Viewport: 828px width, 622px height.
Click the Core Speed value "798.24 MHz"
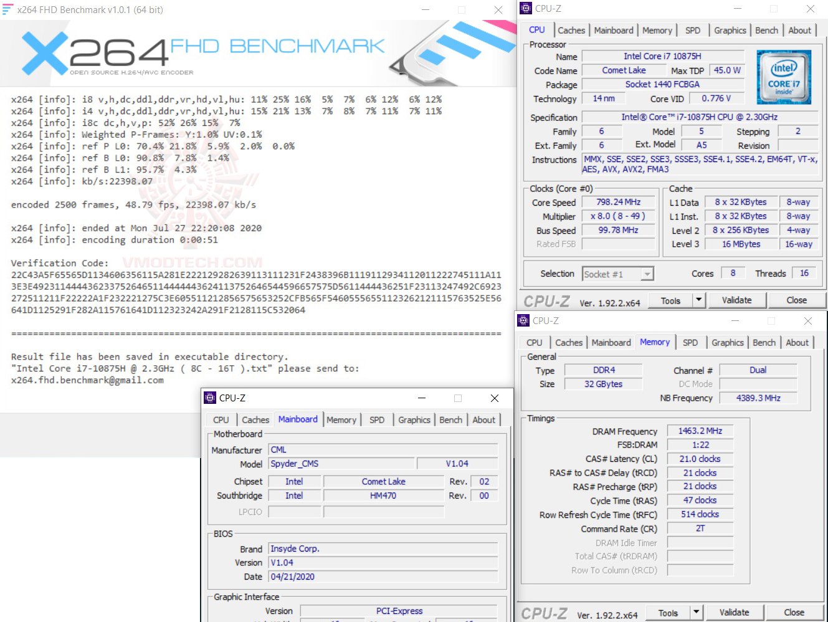pos(618,202)
